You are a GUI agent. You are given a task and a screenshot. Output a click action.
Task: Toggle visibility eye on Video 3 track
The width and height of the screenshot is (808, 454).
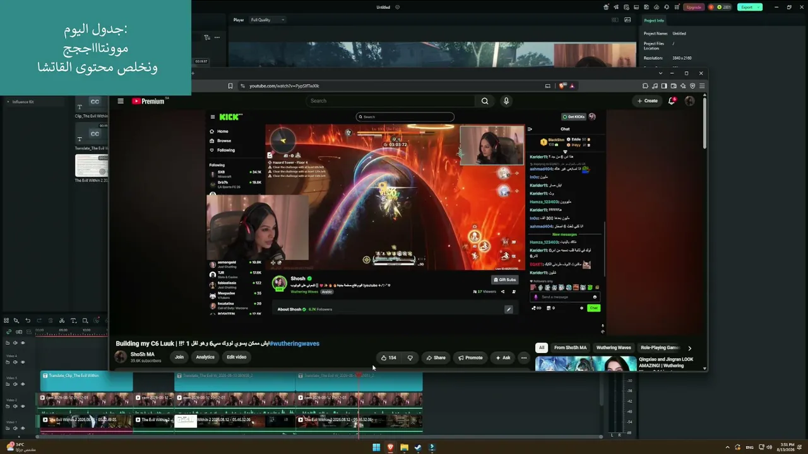[23, 384]
